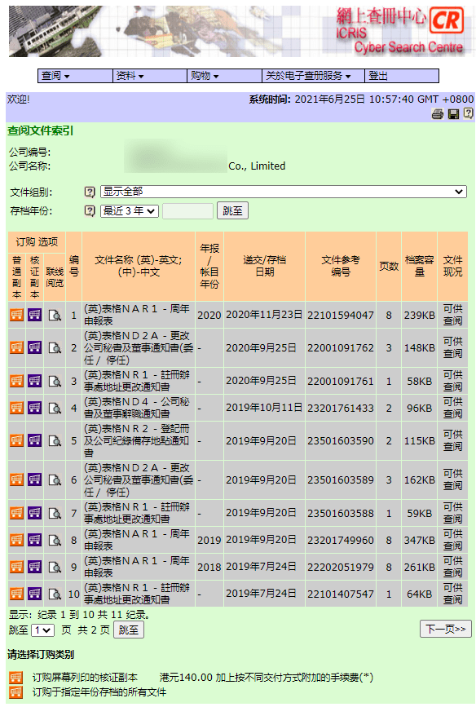Click 订购屏幕列印的核证副本 text
The height and width of the screenshot is (707, 476).
[x=86, y=678]
